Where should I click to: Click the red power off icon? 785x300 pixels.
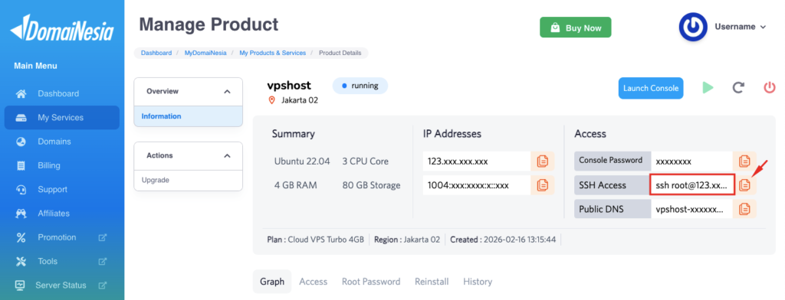point(769,88)
